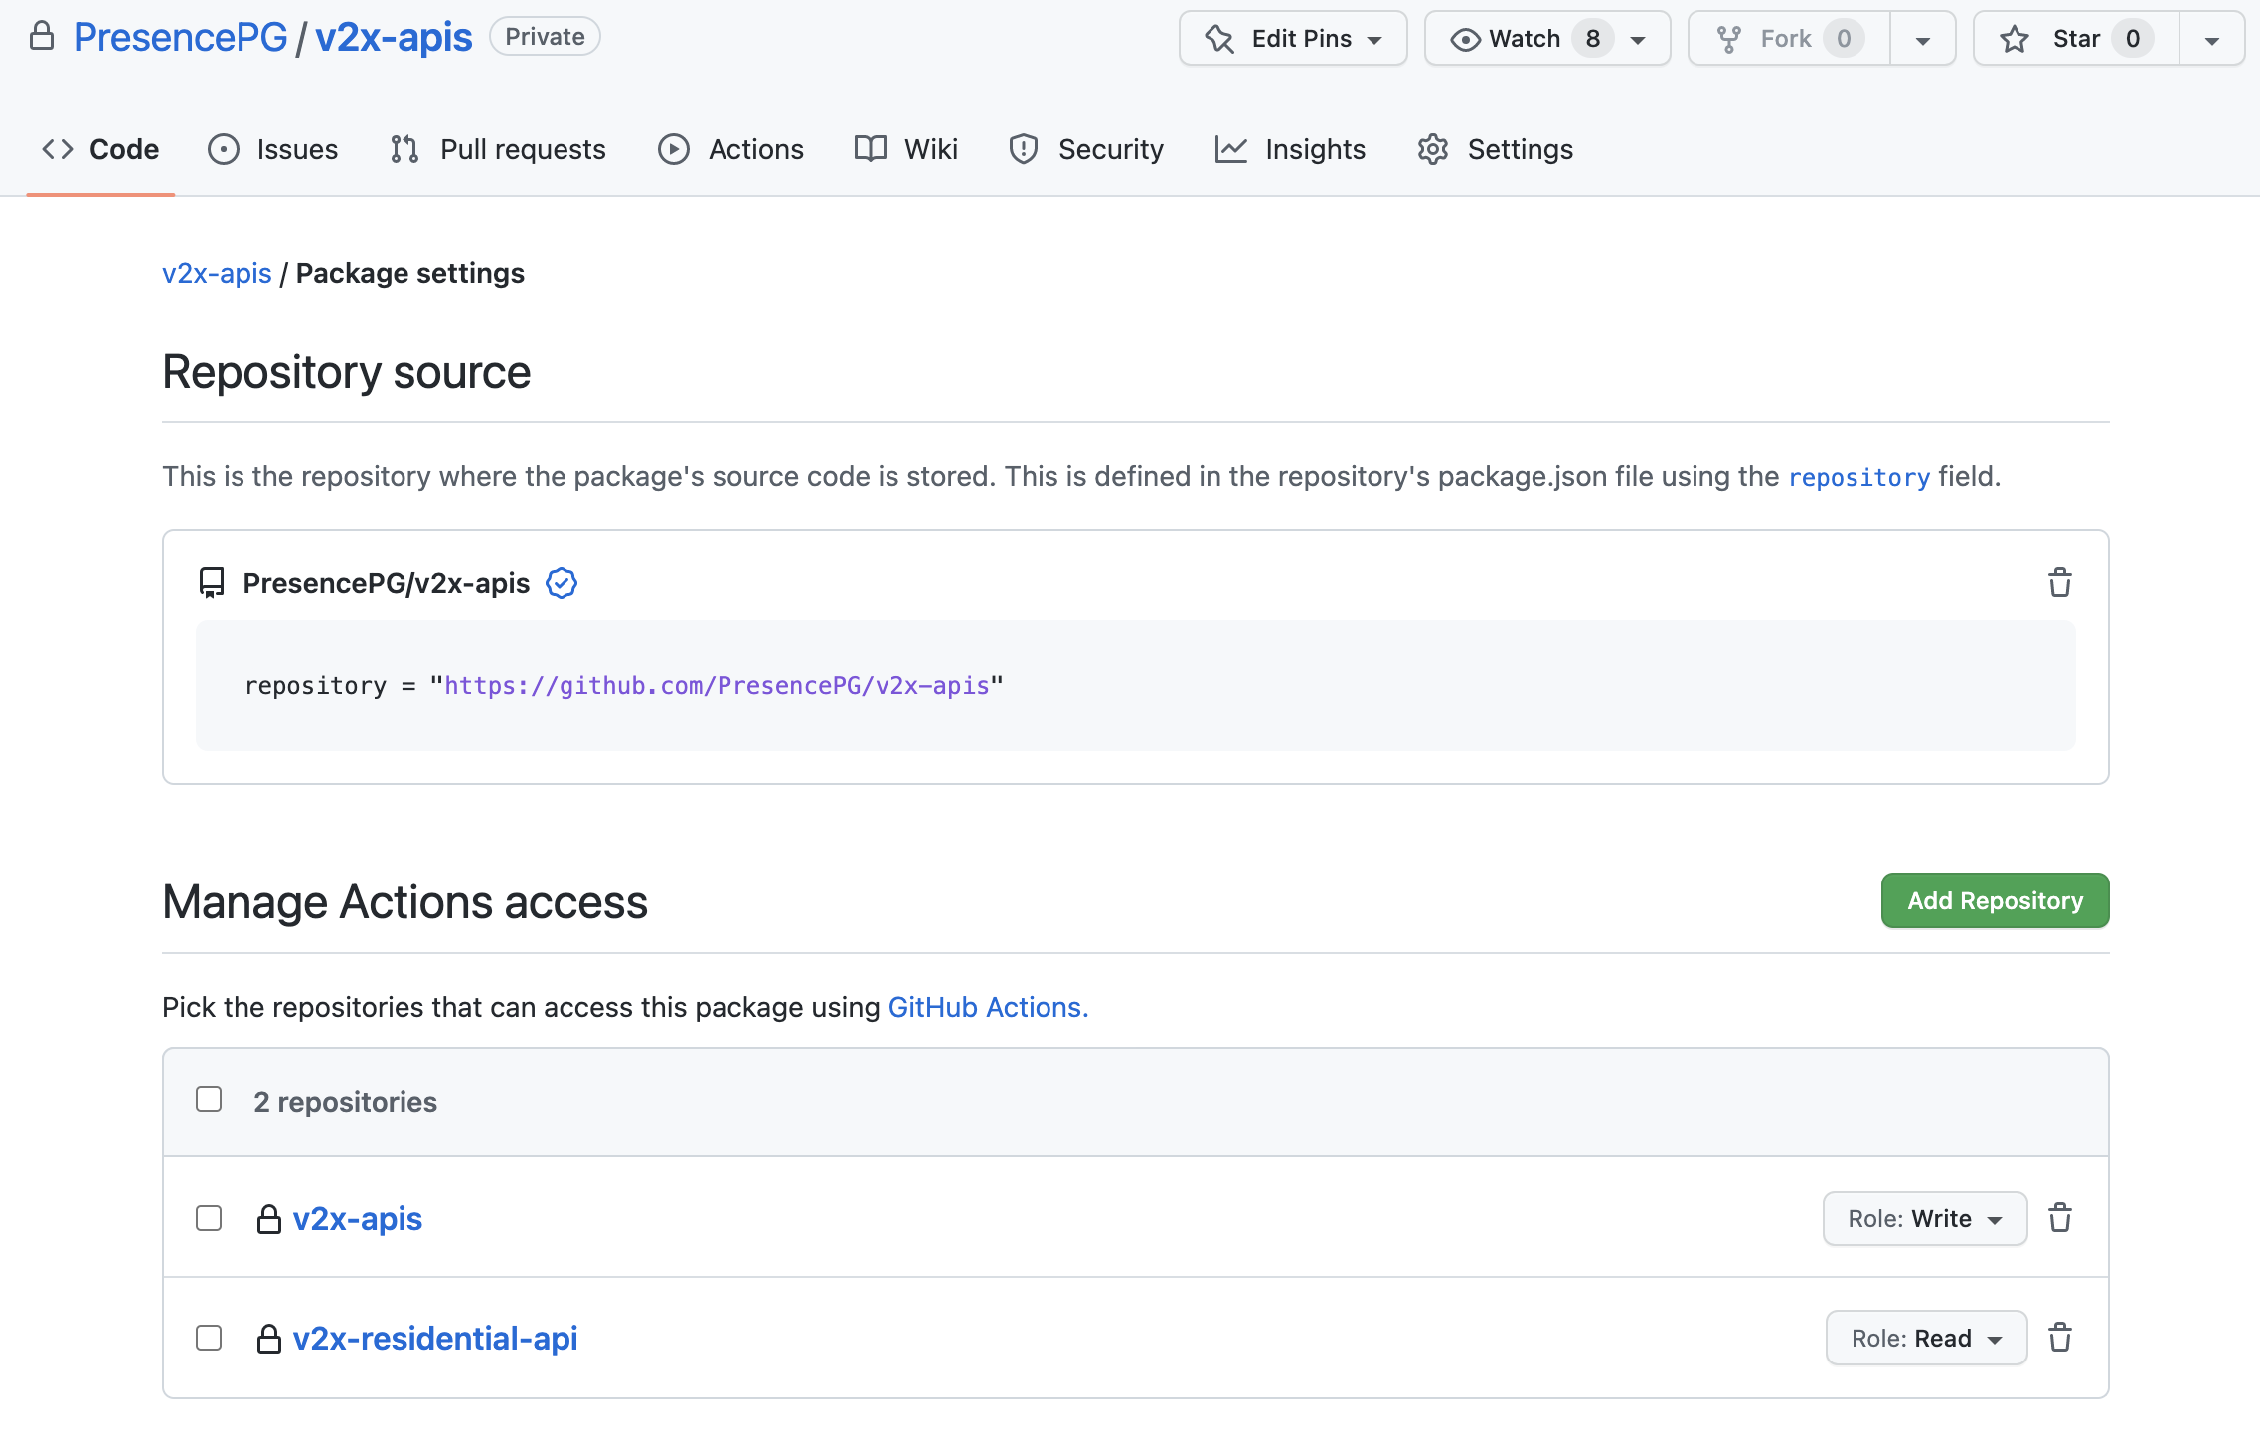
Task: Click the Pull requests branch icon
Action: [404, 149]
